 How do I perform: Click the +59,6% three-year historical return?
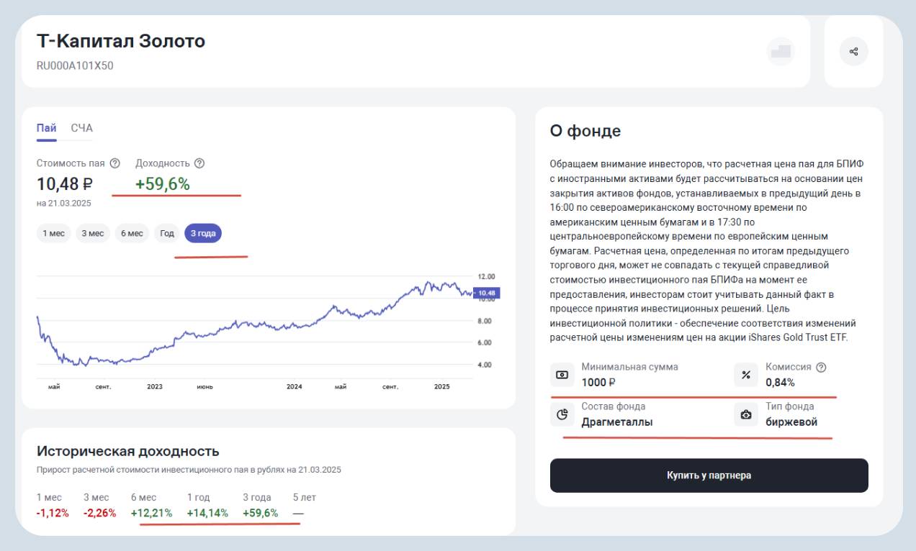tap(260, 513)
